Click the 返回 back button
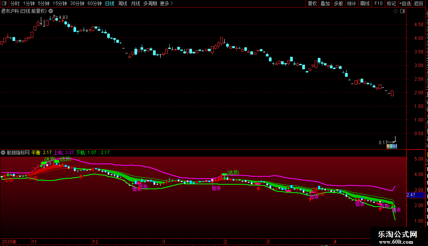The width and height of the screenshot is (428, 246). coord(419,3)
